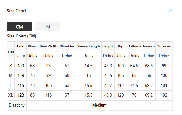
Task: Click the Outseam column header
Action: [x=164, y=46]
